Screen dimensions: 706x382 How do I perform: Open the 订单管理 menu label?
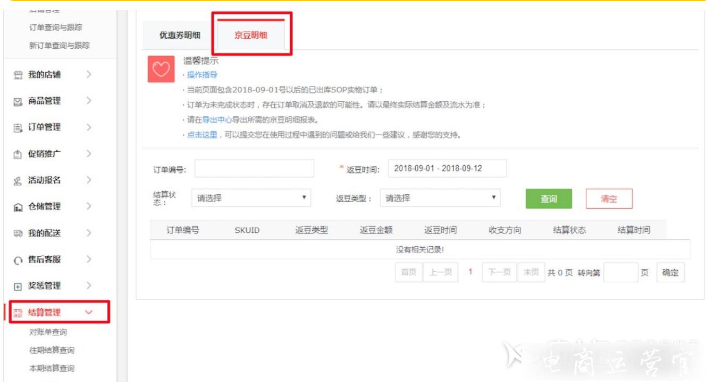[x=44, y=127]
